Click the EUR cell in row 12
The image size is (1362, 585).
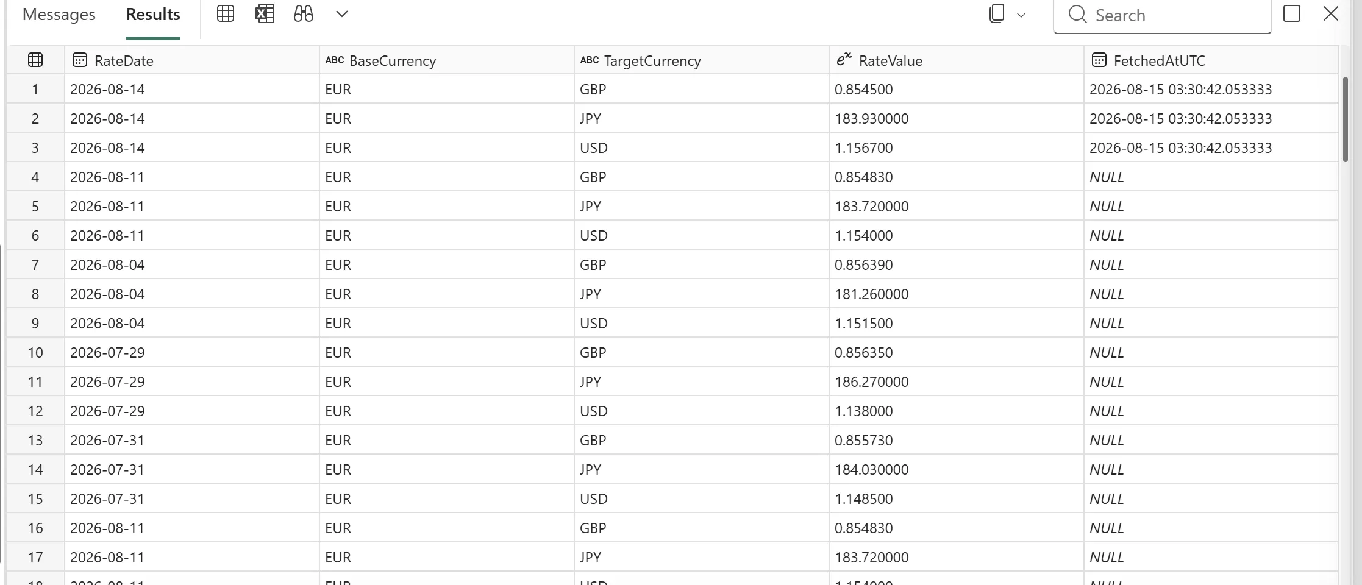pos(447,411)
